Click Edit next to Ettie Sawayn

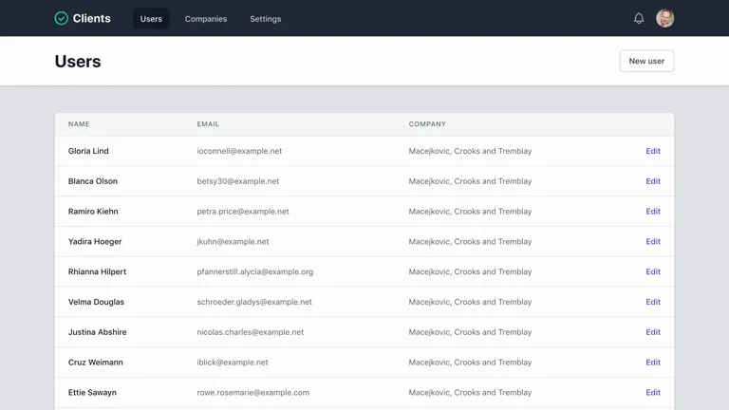point(653,393)
